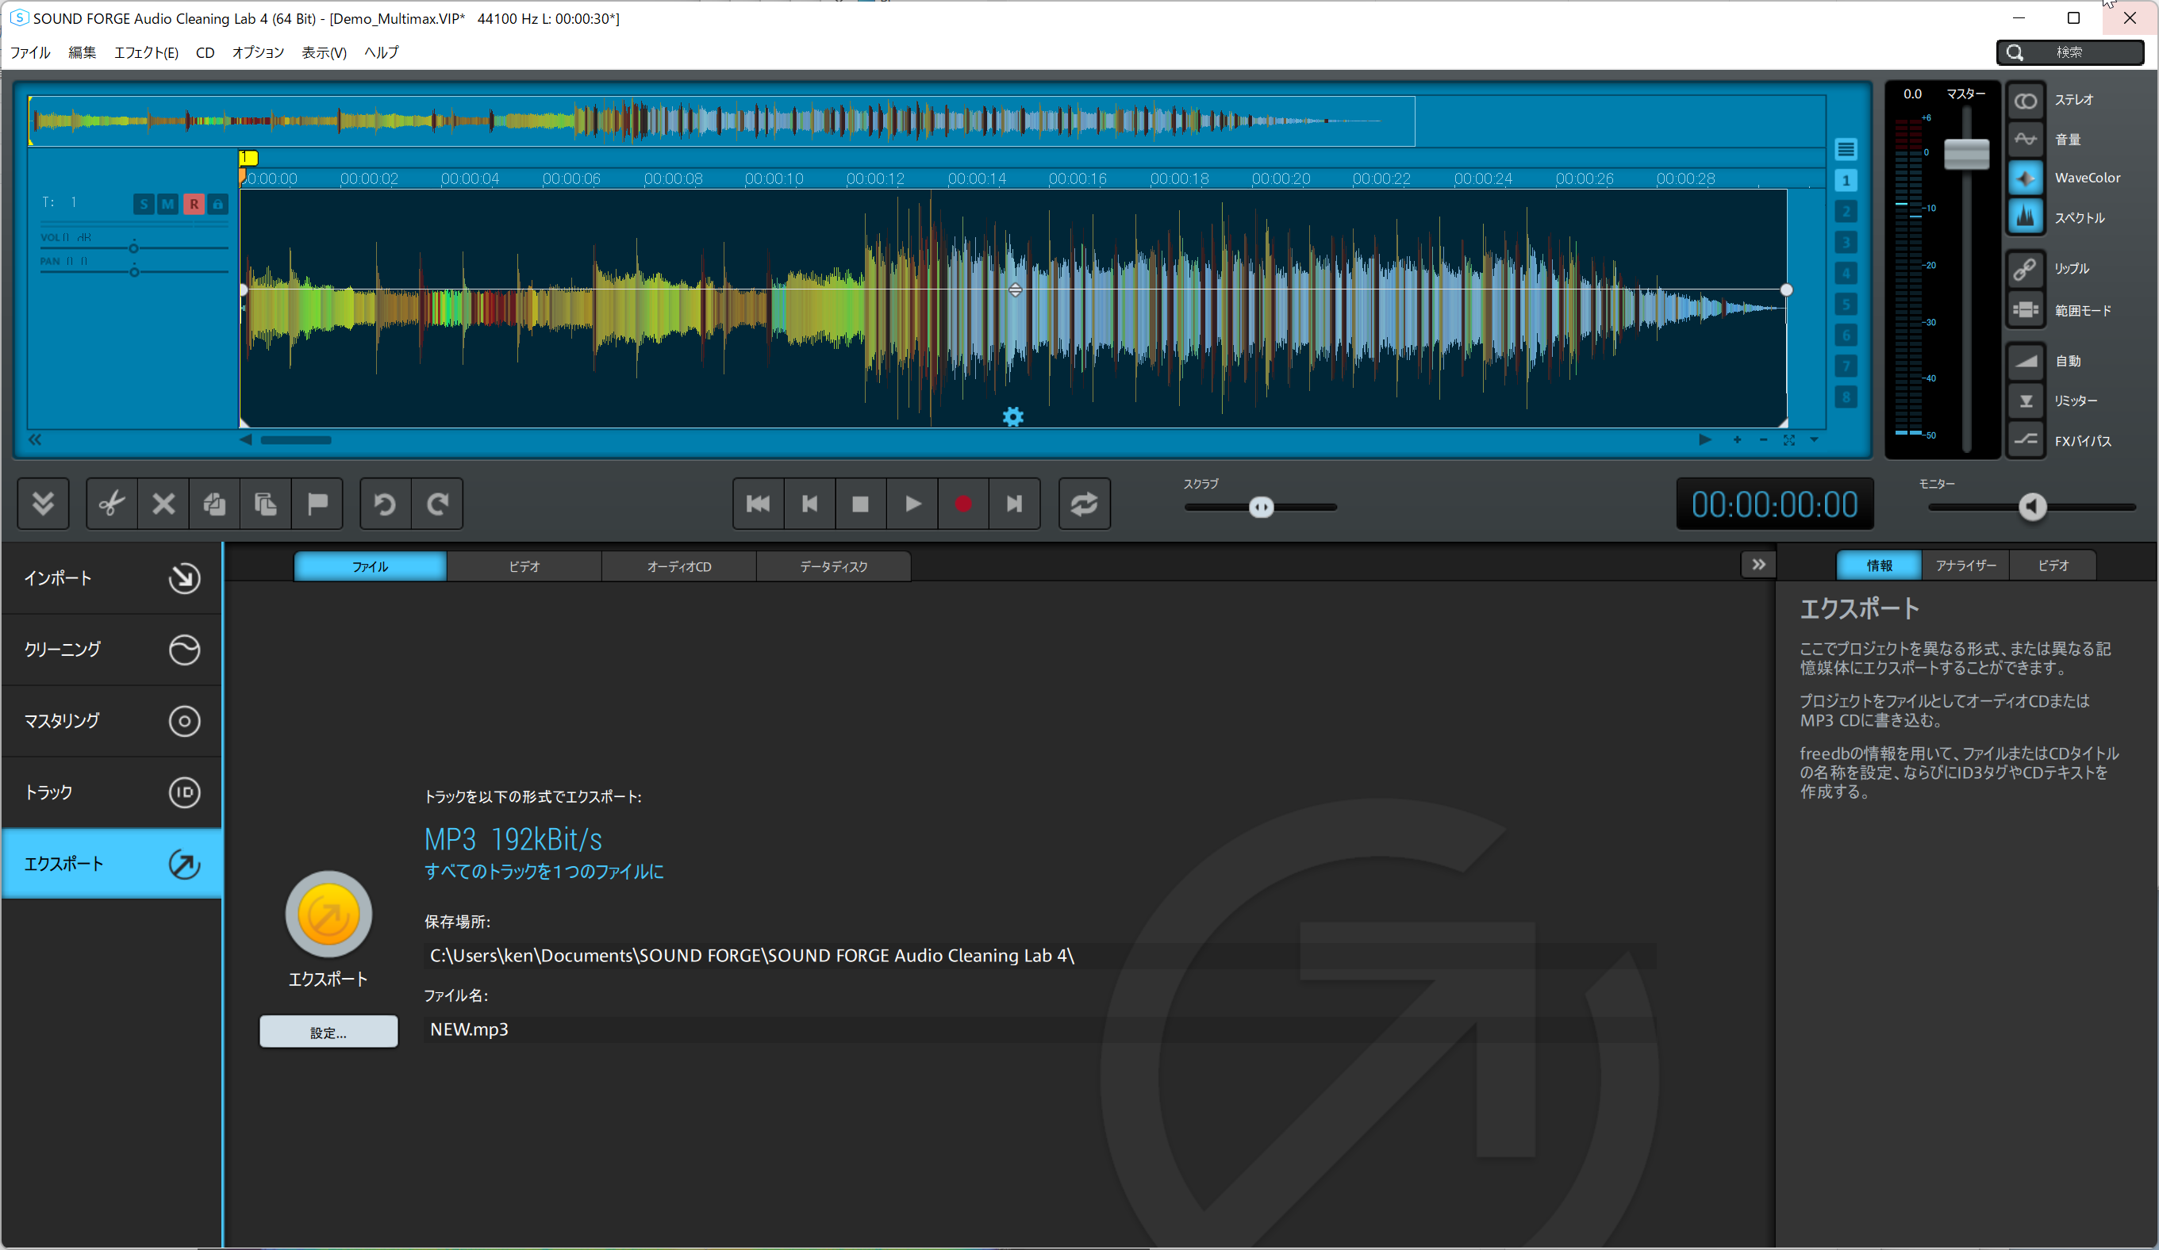The image size is (2159, 1250).
Task: Click the delete X toolbar icon
Action: tap(163, 504)
